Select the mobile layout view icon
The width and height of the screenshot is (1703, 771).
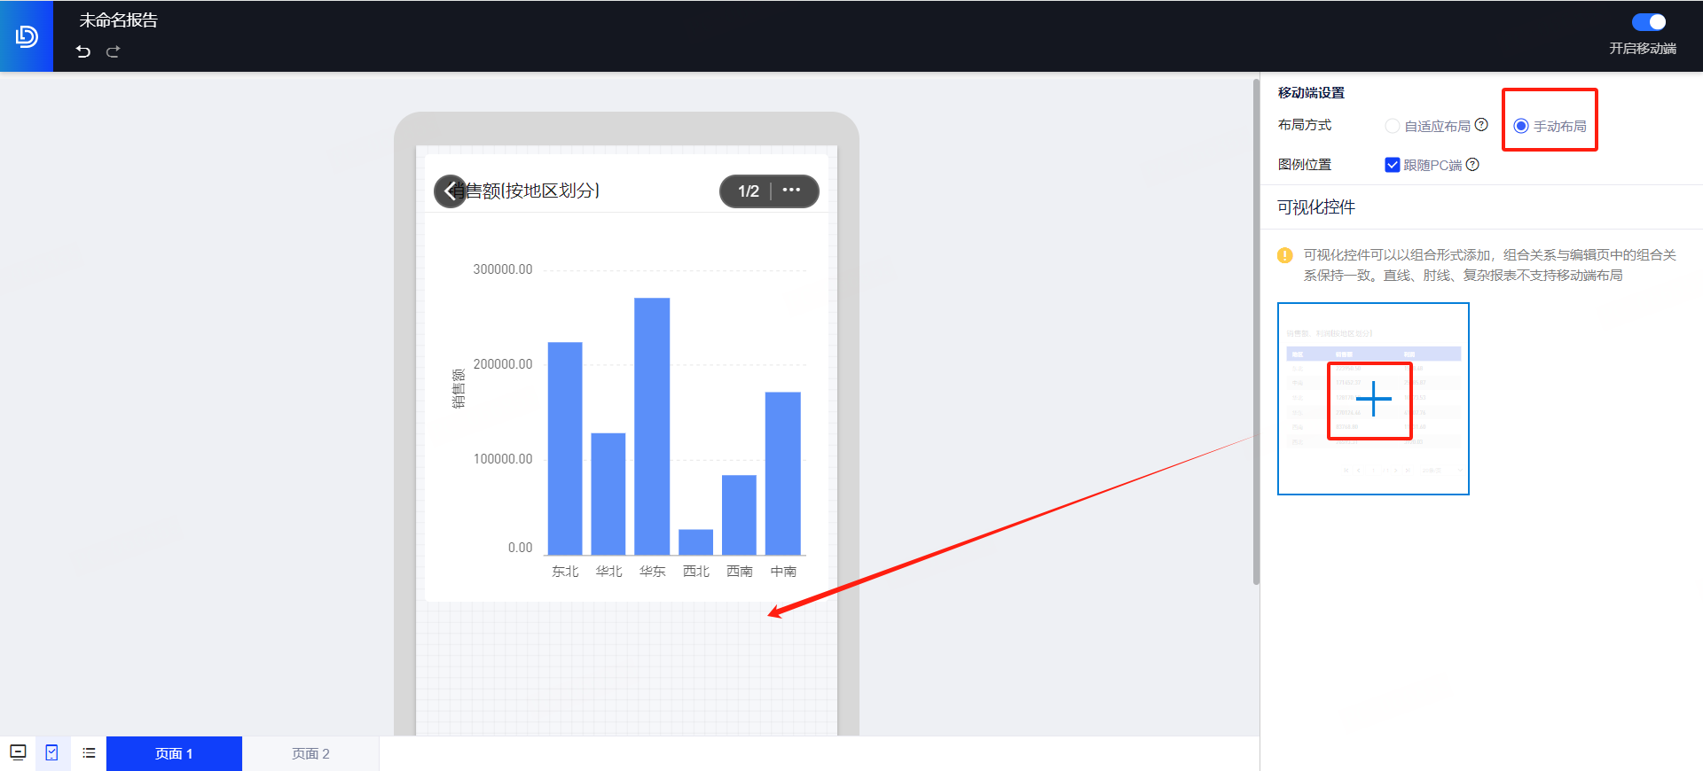pos(52,752)
